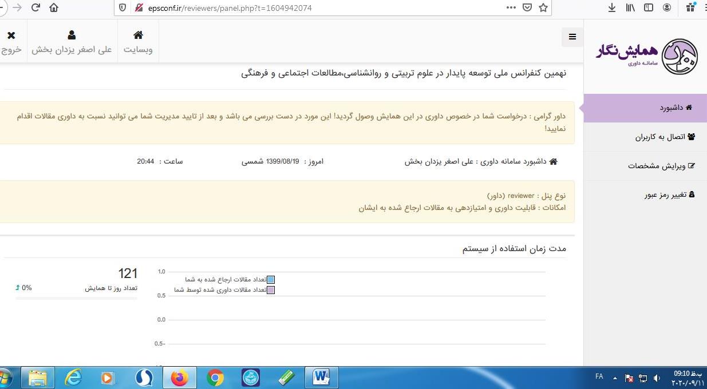Bookmark the page with the star button
The height and width of the screenshot is (389, 707).
click(x=544, y=8)
